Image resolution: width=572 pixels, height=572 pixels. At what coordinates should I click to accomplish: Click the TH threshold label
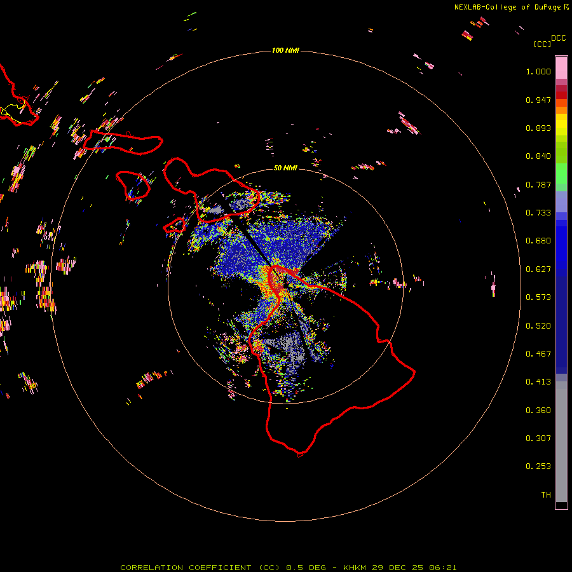coord(546,495)
